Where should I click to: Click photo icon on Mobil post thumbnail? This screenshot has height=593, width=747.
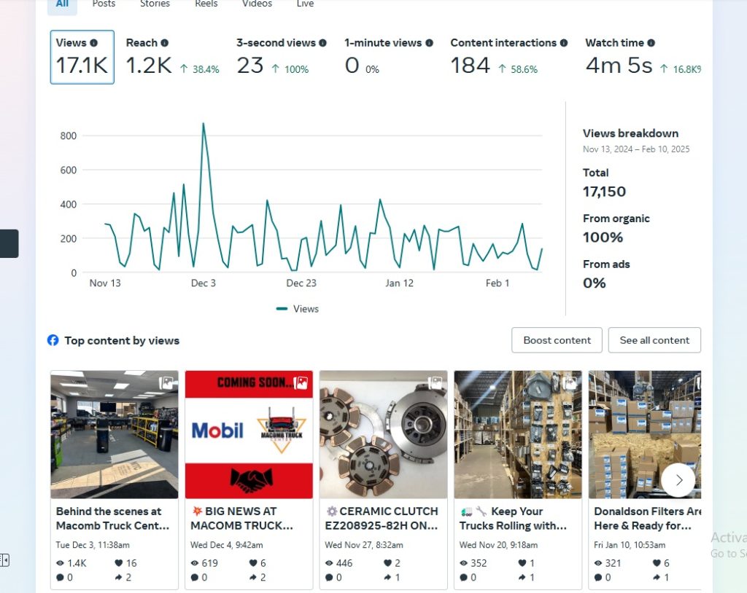(301, 382)
